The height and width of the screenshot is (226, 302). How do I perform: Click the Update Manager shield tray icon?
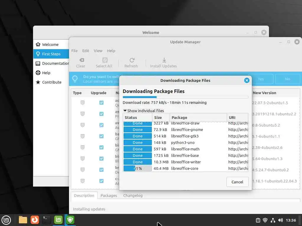pos(265,220)
